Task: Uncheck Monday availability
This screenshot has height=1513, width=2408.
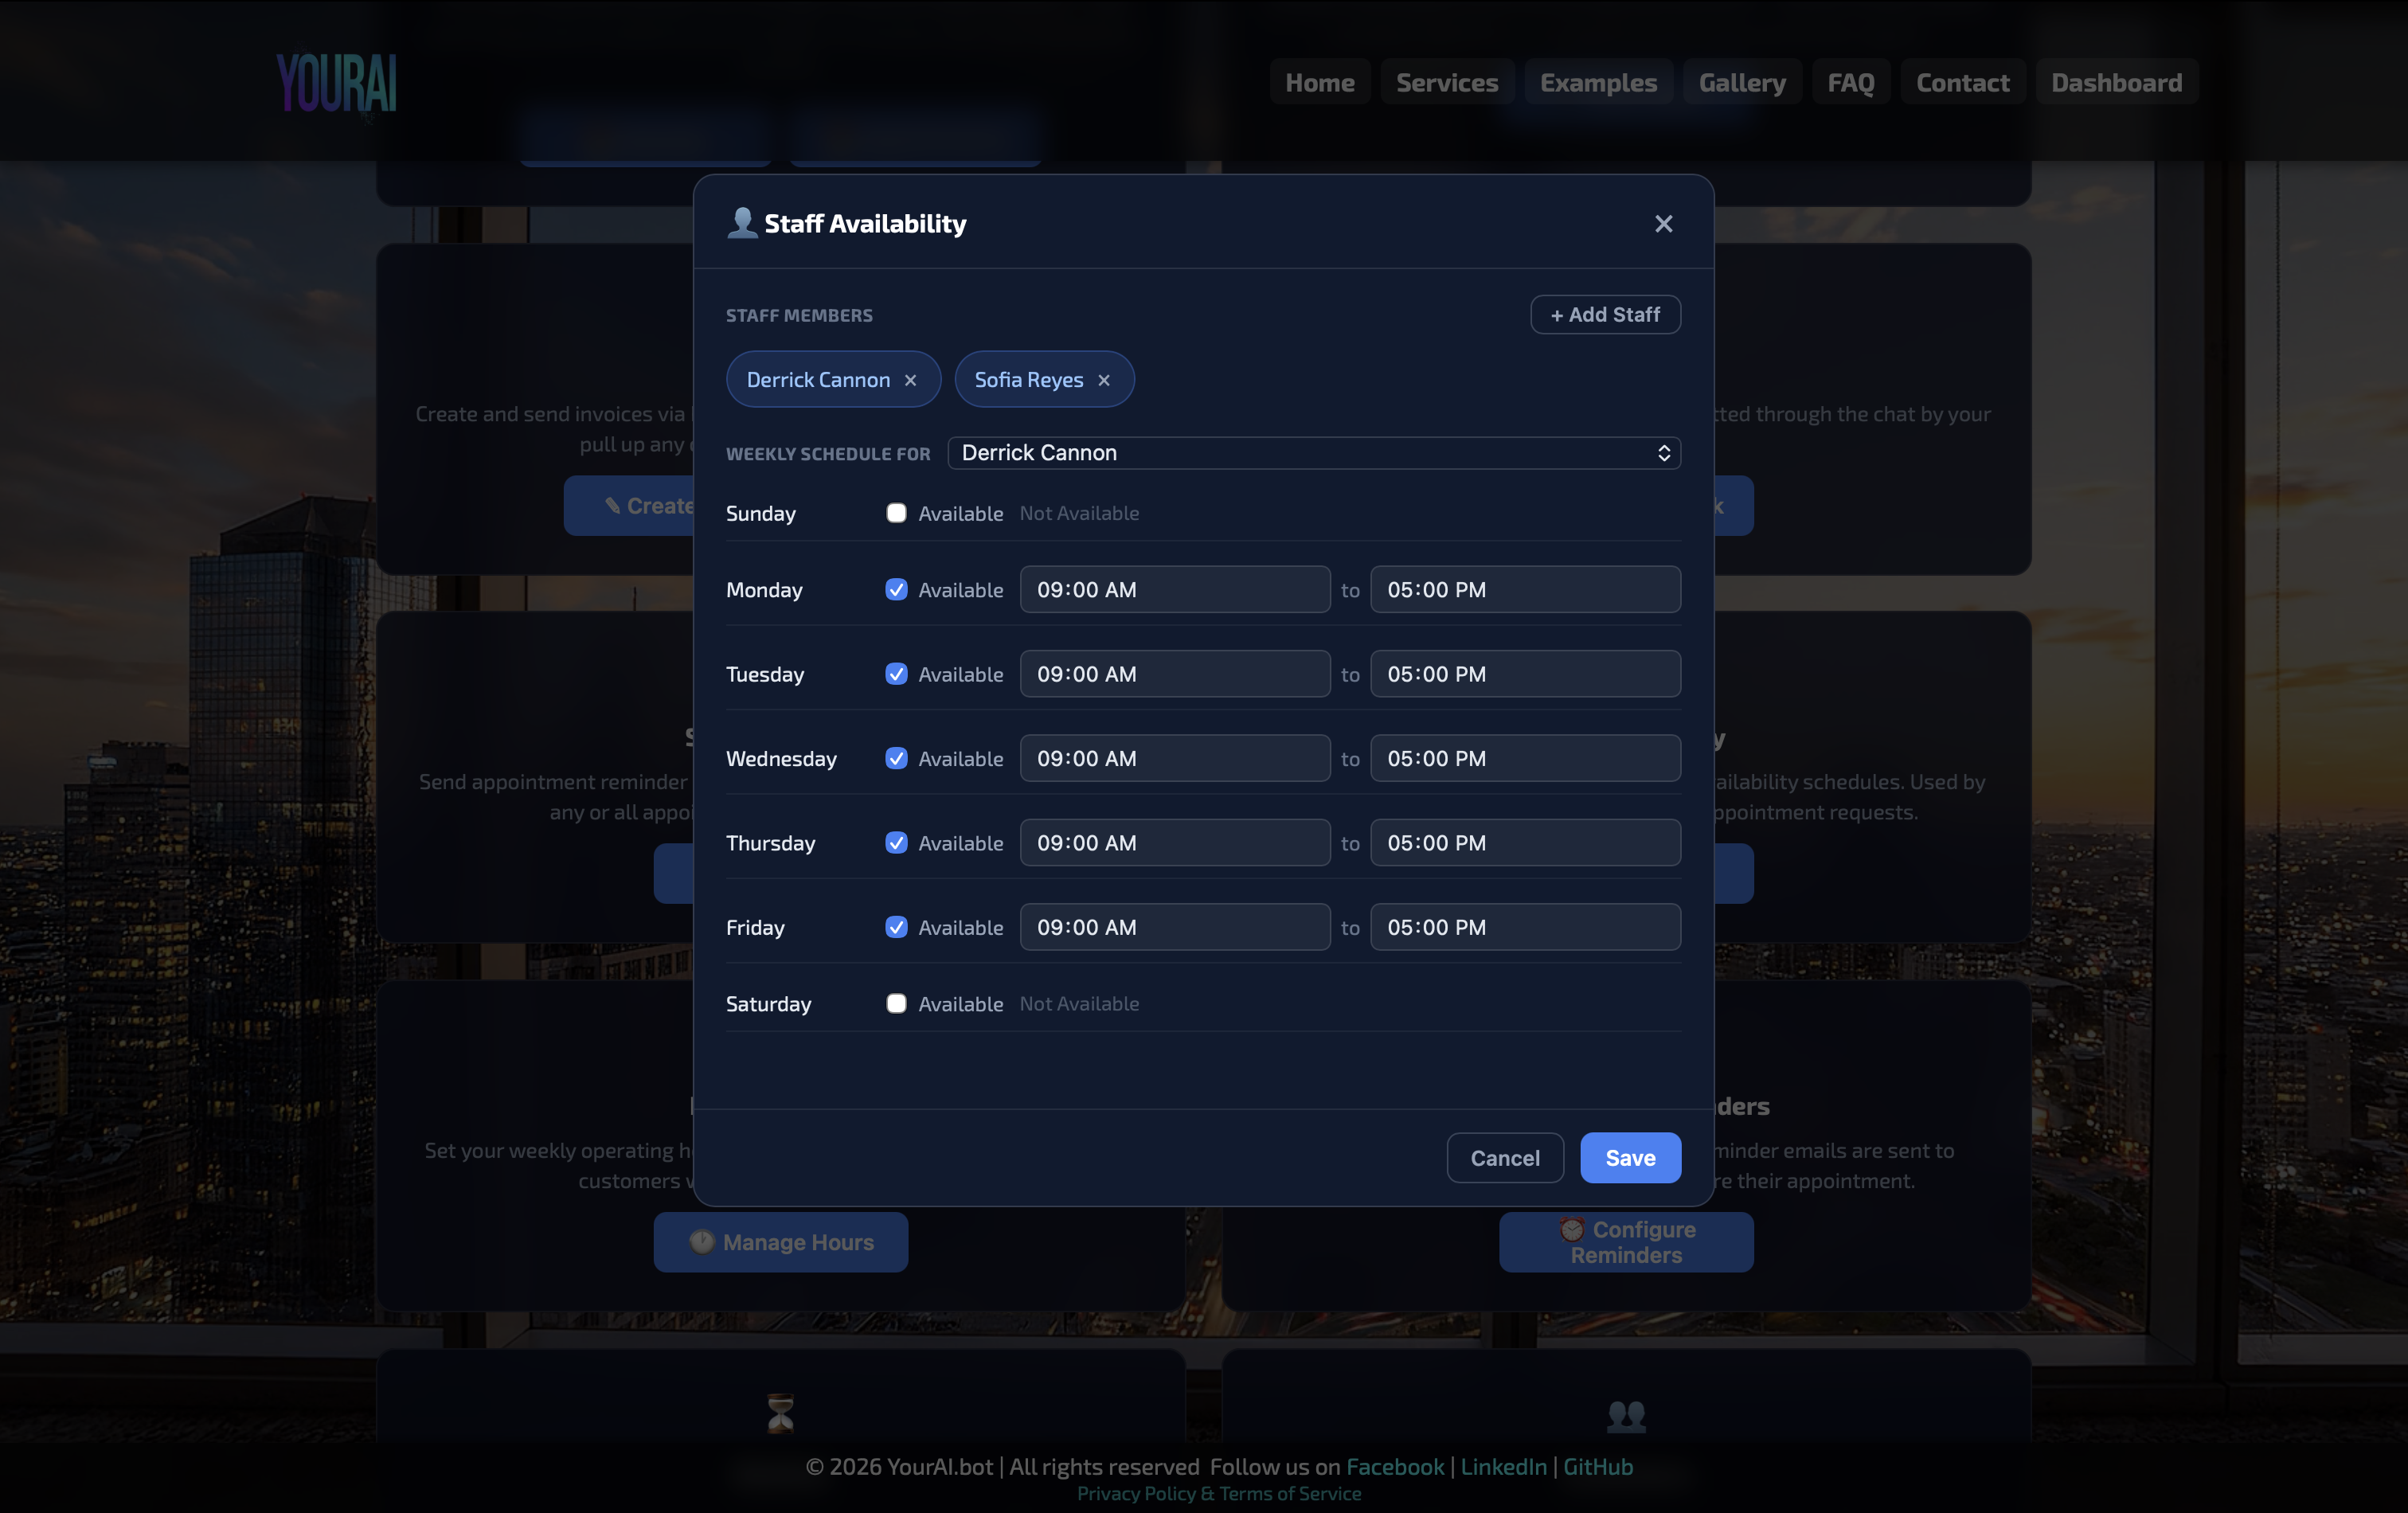Action: (896, 590)
